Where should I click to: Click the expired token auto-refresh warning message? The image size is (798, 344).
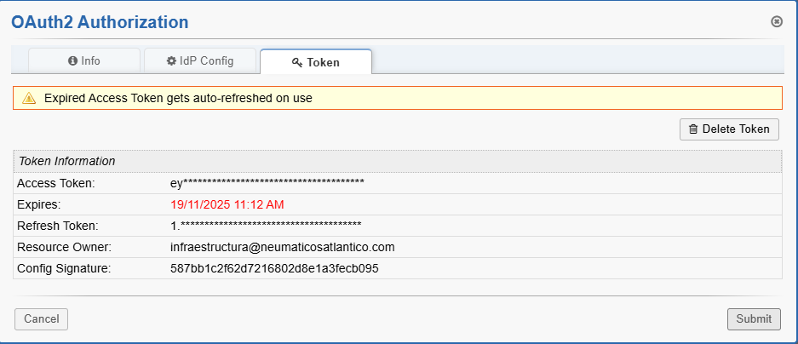(x=178, y=98)
